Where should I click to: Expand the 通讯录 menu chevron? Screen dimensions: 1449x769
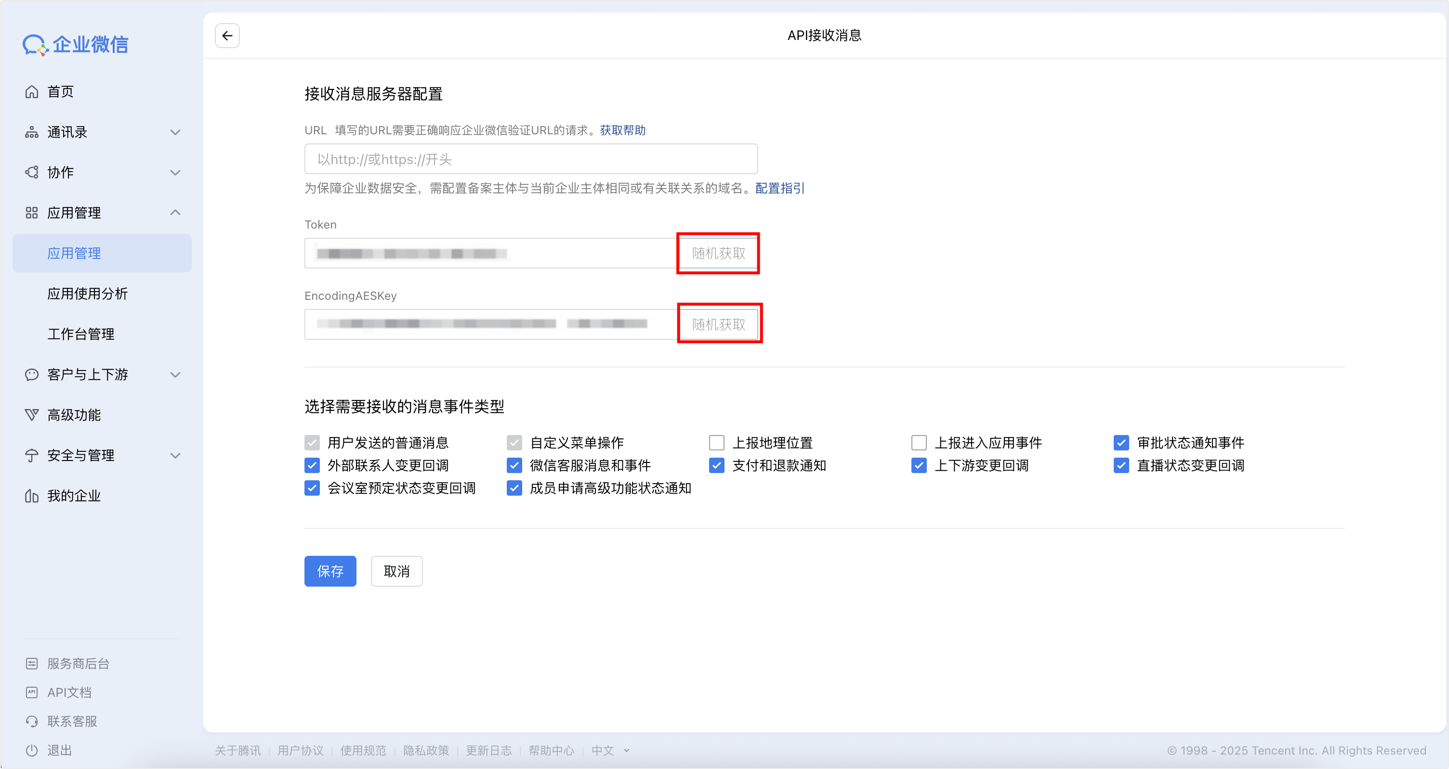[x=175, y=132]
